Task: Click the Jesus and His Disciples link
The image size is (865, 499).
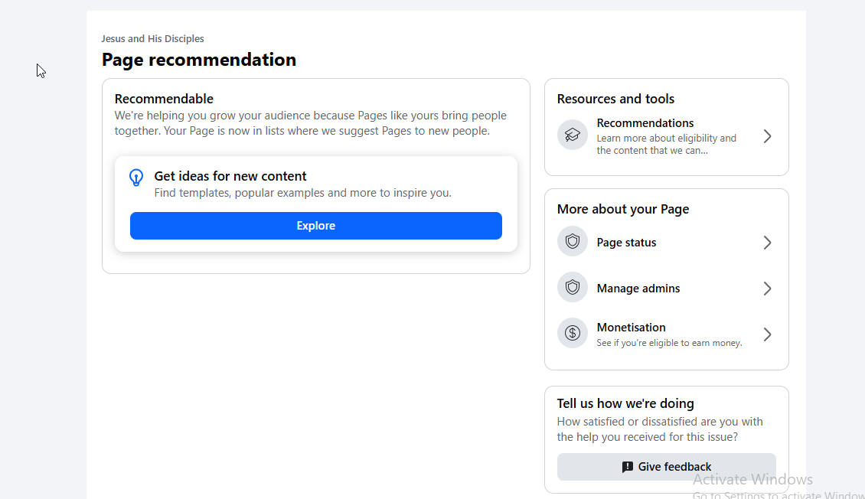Action: 153,38
